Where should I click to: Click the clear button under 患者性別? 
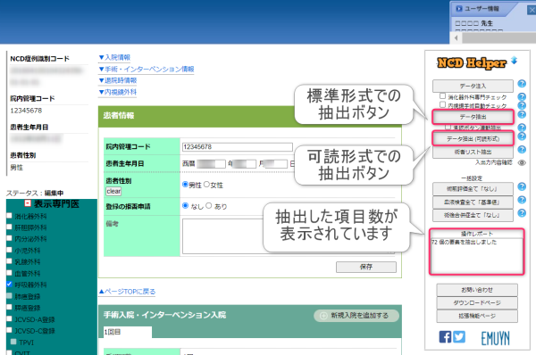tap(113, 191)
